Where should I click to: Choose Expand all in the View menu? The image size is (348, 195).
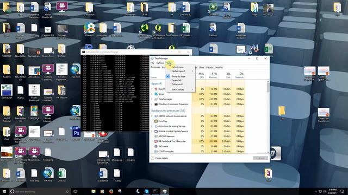pos(180,80)
